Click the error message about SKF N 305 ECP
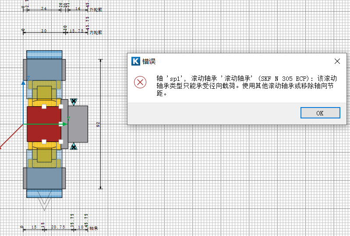This screenshot has width=350, height=236. coord(247,86)
